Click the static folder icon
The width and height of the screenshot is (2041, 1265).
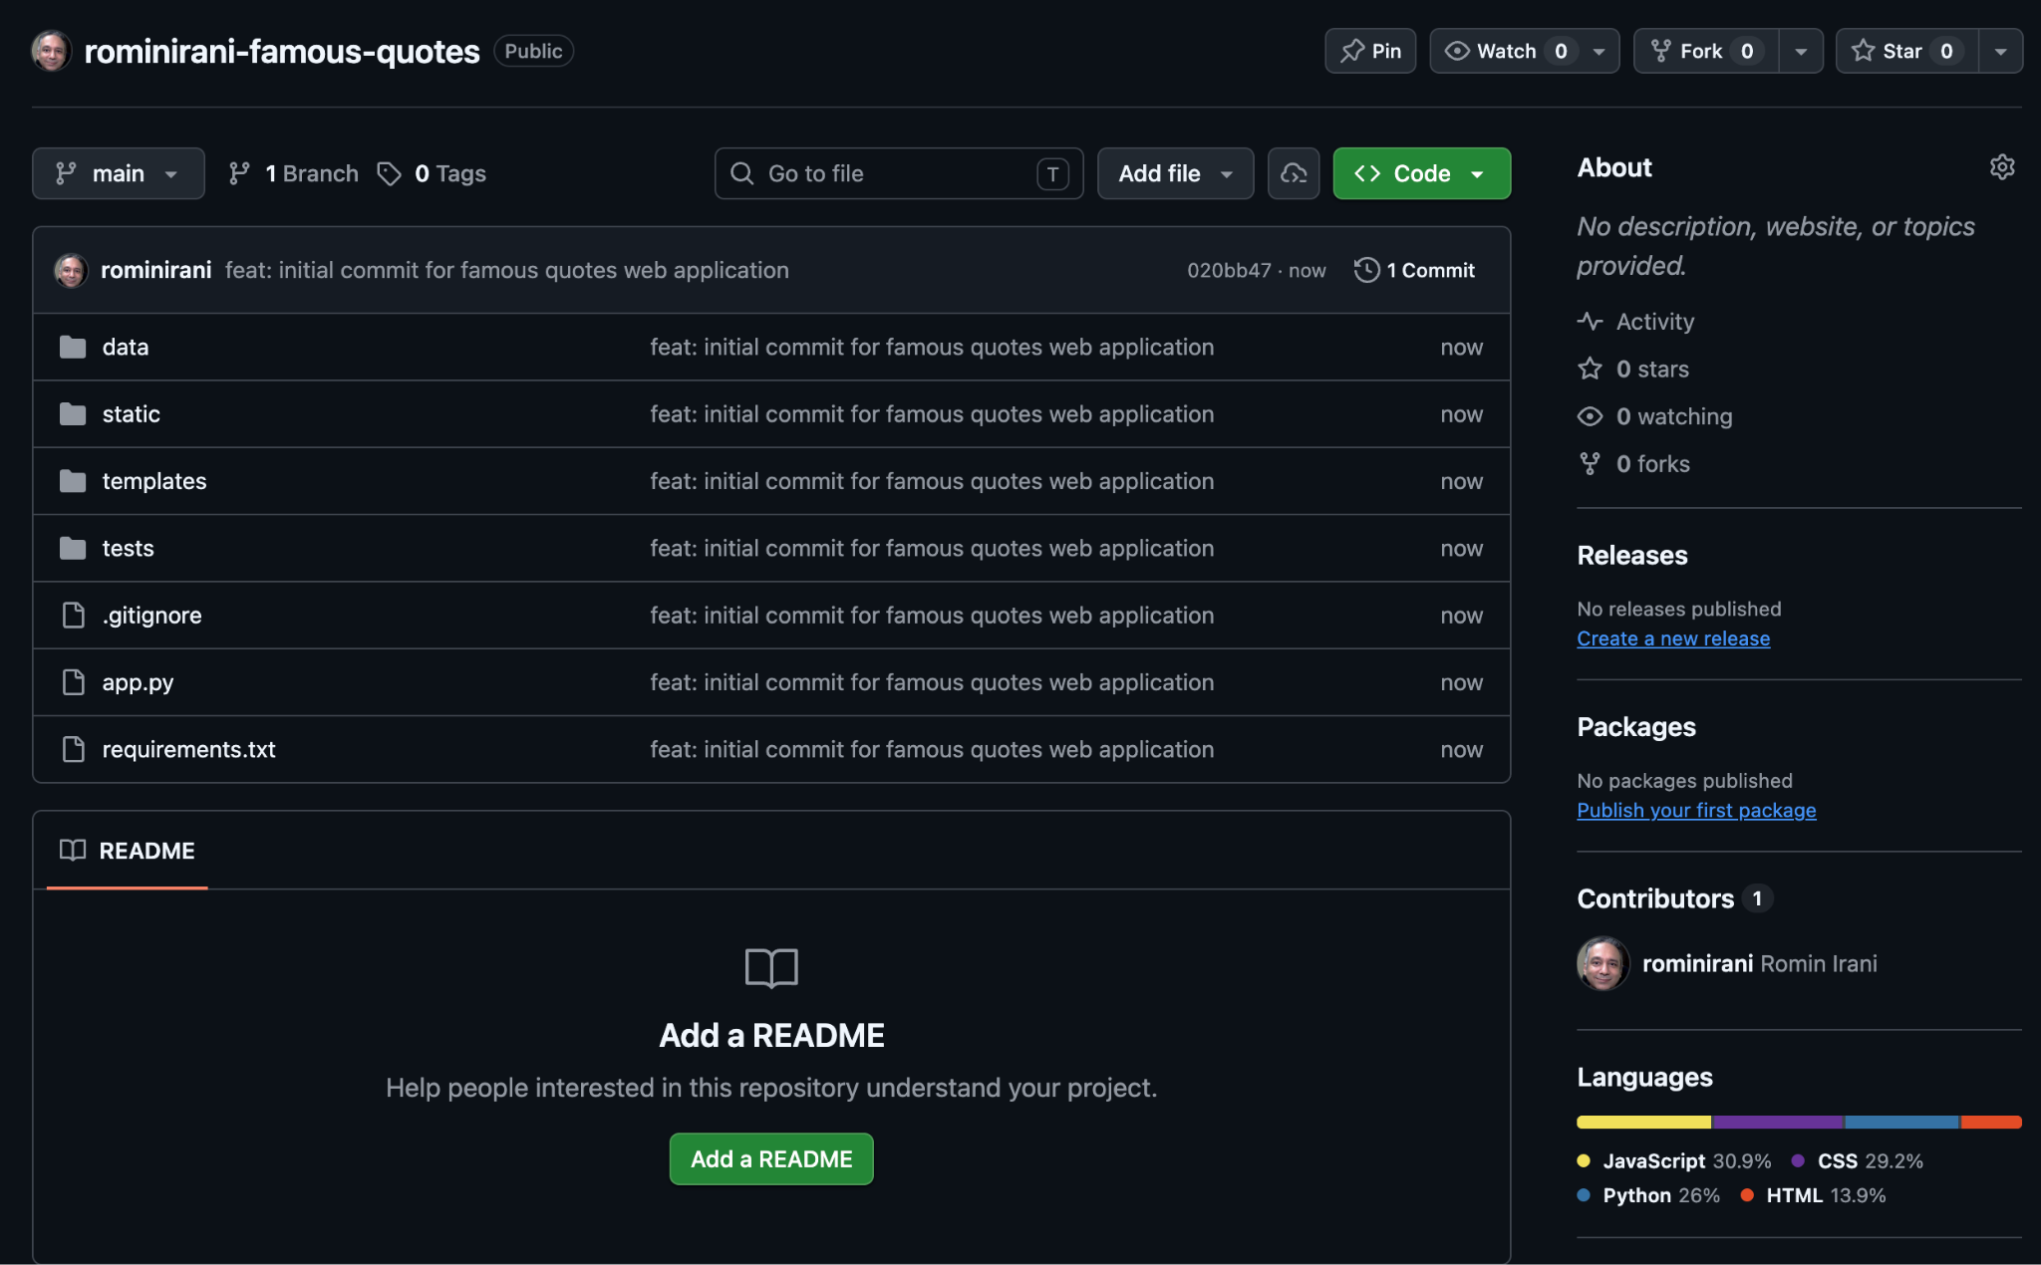pos(73,413)
